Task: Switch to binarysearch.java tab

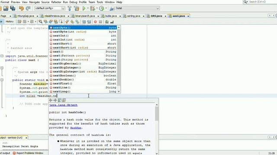Action: tap(85, 16)
